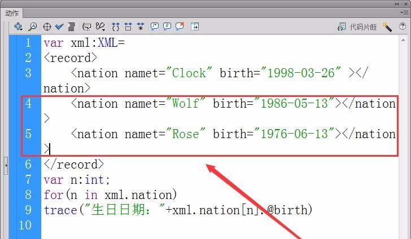Click the 'trace' keyword on line 9
Image resolution: width=411 pixels, height=239 pixels.
60,210
